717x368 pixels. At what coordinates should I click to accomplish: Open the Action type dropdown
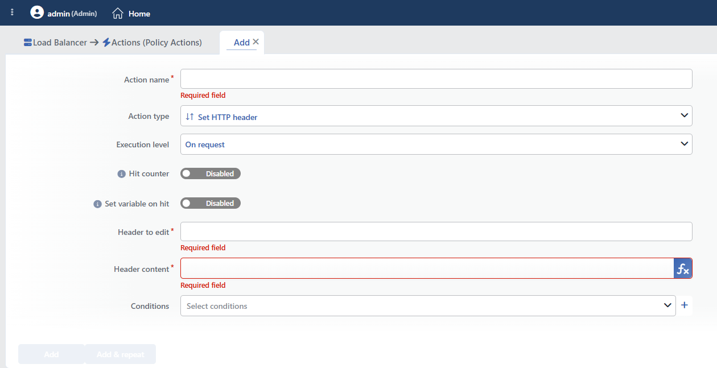[436, 116]
